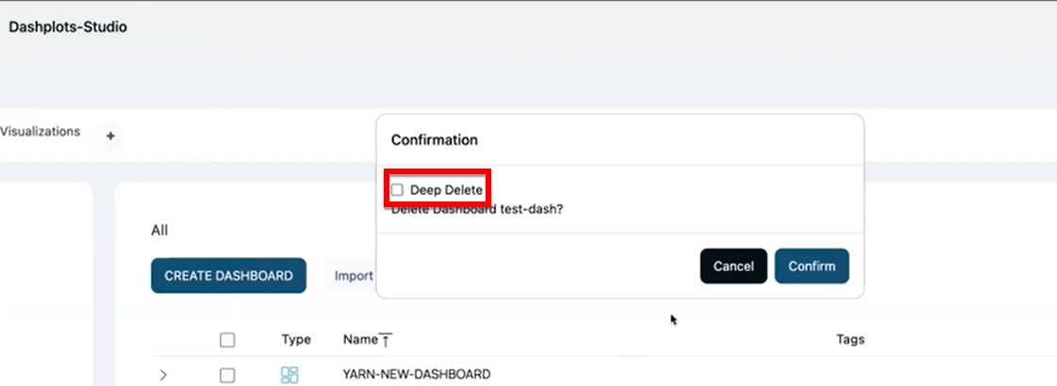This screenshot has width=1057, height=386.
Task: Sort by the Name column header
Action: click(359, 340)
